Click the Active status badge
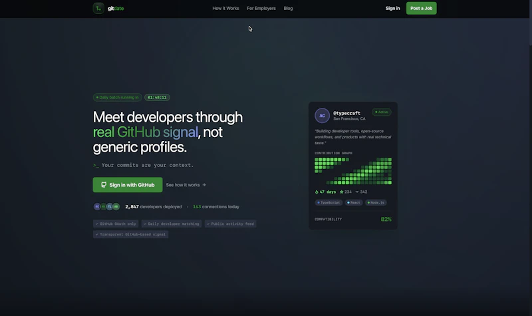 pos(381,112)
